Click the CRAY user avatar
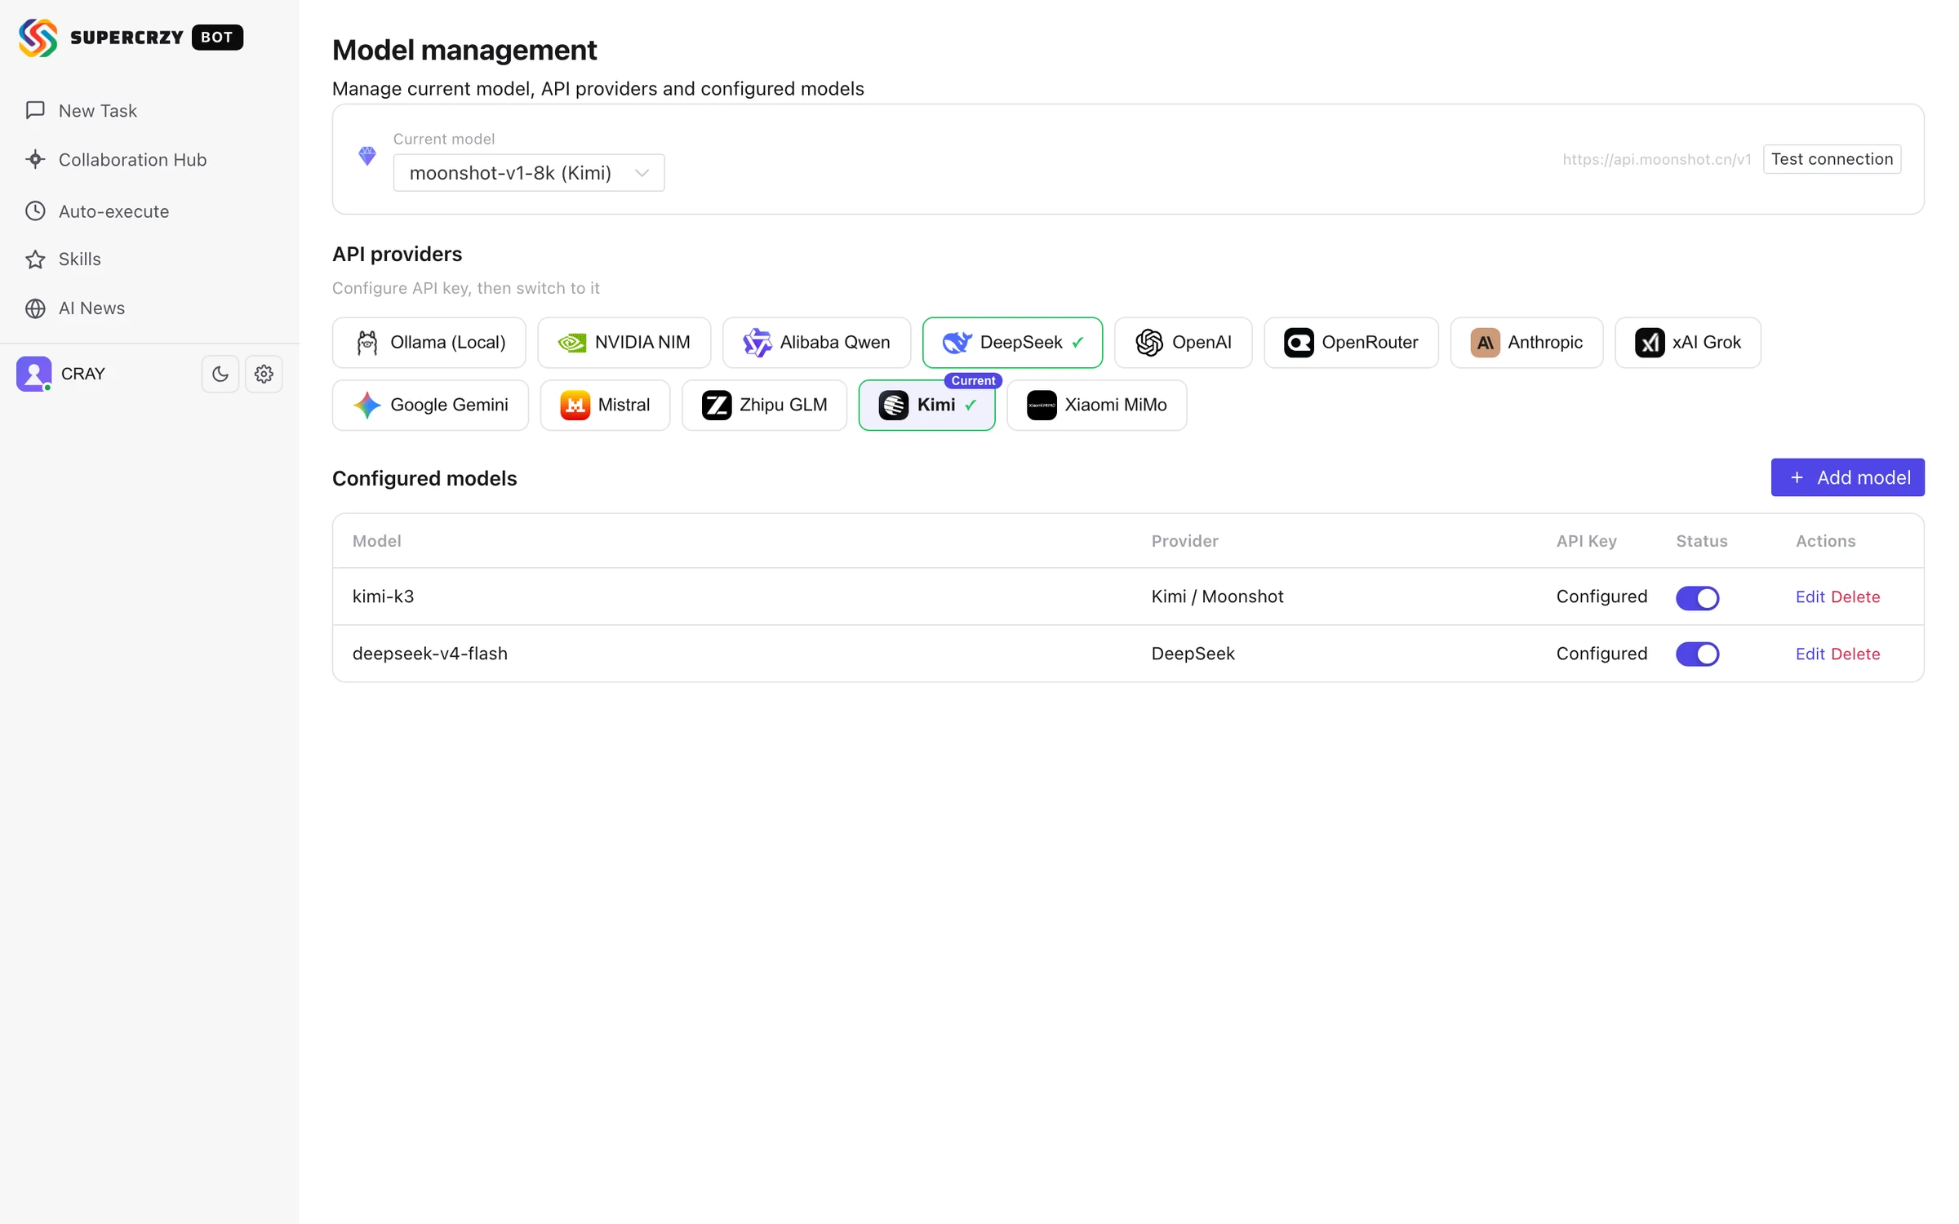Image resolution: width=1959 pixels, height=1224 pixels. 34,374
